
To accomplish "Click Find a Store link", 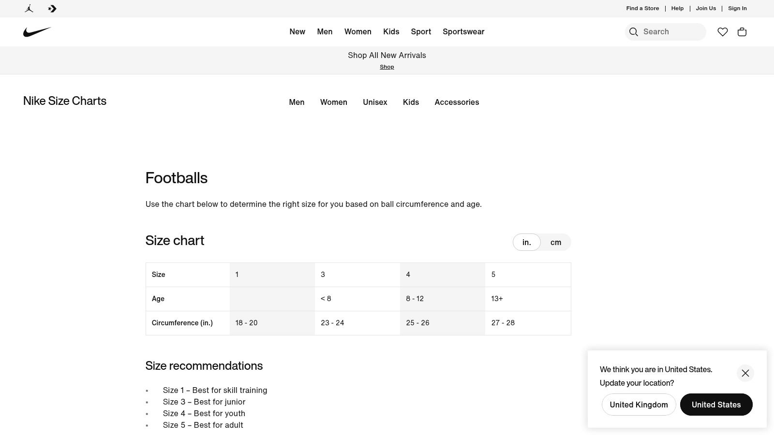I will [x=642, y=8].
